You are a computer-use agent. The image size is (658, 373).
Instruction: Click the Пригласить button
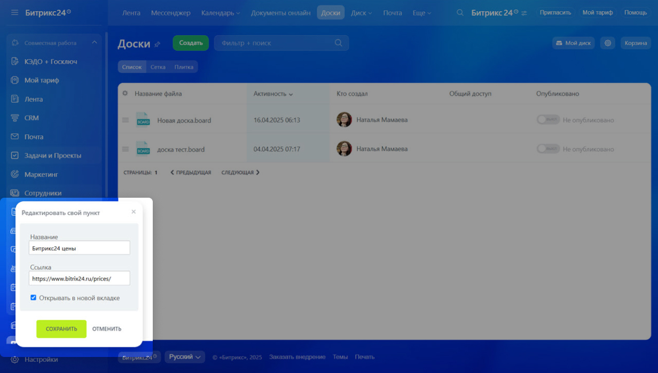point(555,12)
